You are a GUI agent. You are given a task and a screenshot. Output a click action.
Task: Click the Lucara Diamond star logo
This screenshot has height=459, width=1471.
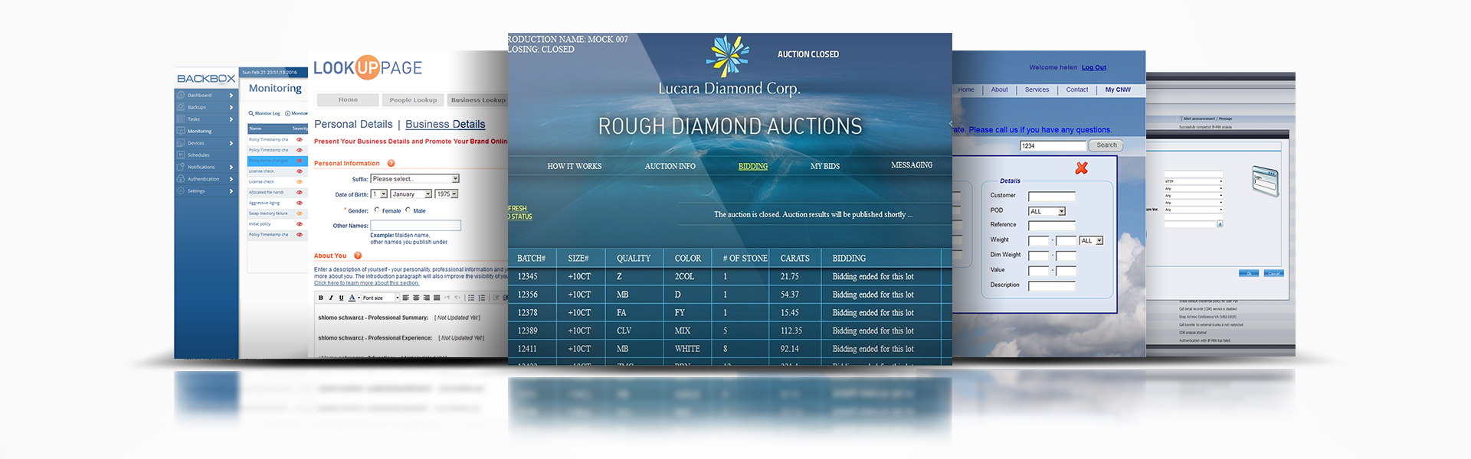coord(729,56)
